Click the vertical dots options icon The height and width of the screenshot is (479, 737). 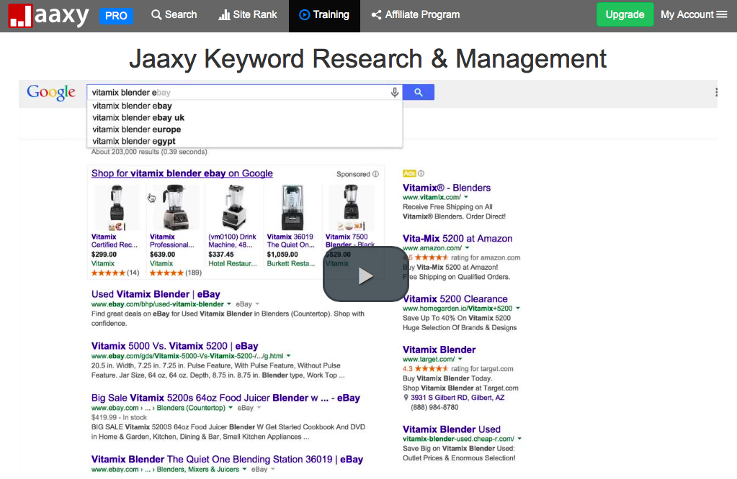point(716,93)
